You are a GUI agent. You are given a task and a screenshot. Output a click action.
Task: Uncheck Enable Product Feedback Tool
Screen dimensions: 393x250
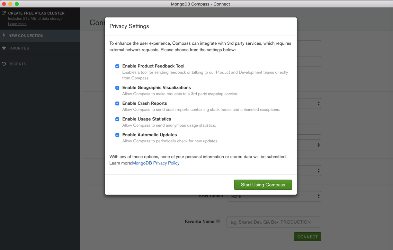click(x=117, y=66)
